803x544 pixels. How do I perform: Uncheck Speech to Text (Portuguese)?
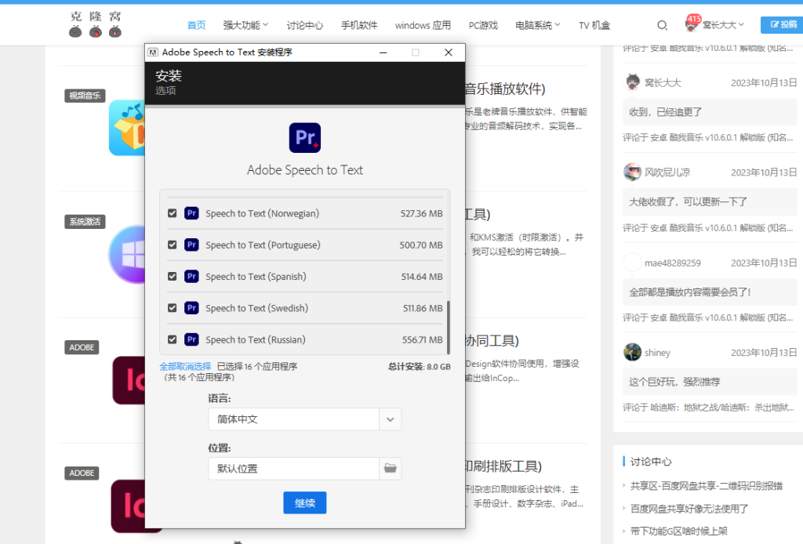172,245
